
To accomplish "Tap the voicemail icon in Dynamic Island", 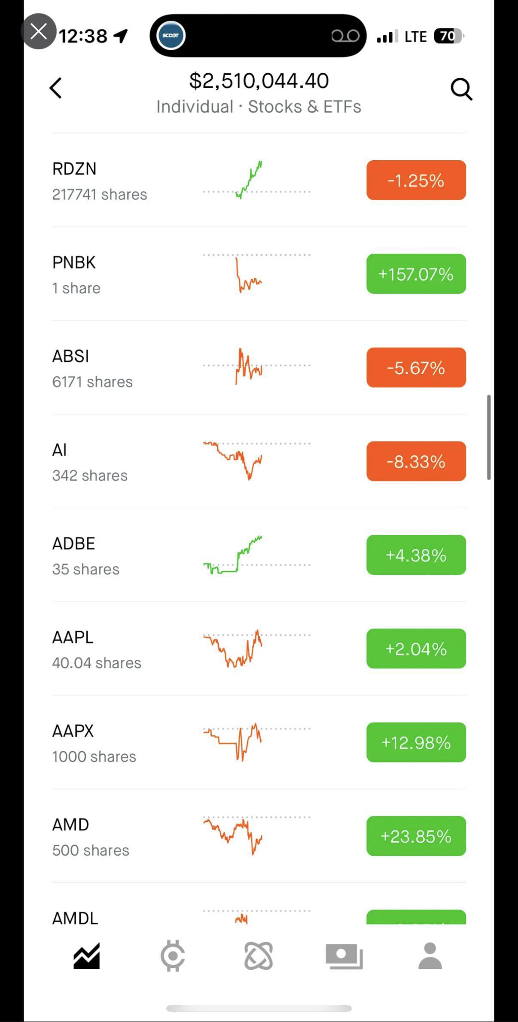I will (x=345, y=36).
